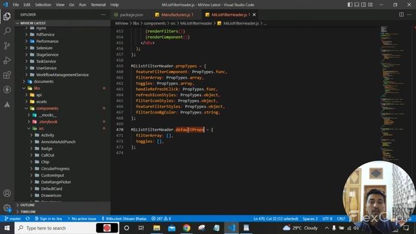Close the MiListFilterHeader.js tab

click(x=254, y=14)
